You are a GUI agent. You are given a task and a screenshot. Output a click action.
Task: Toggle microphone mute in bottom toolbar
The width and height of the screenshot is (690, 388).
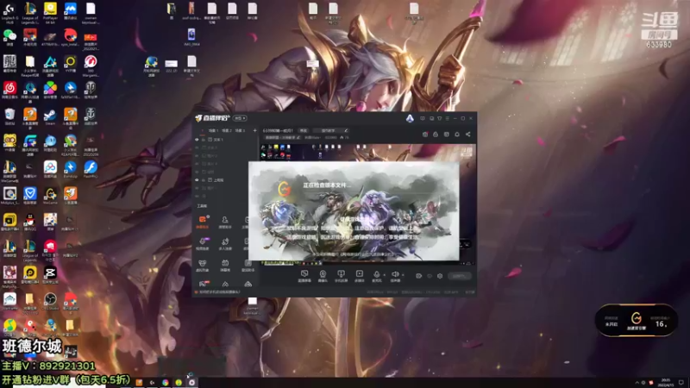tap(376, 276)
